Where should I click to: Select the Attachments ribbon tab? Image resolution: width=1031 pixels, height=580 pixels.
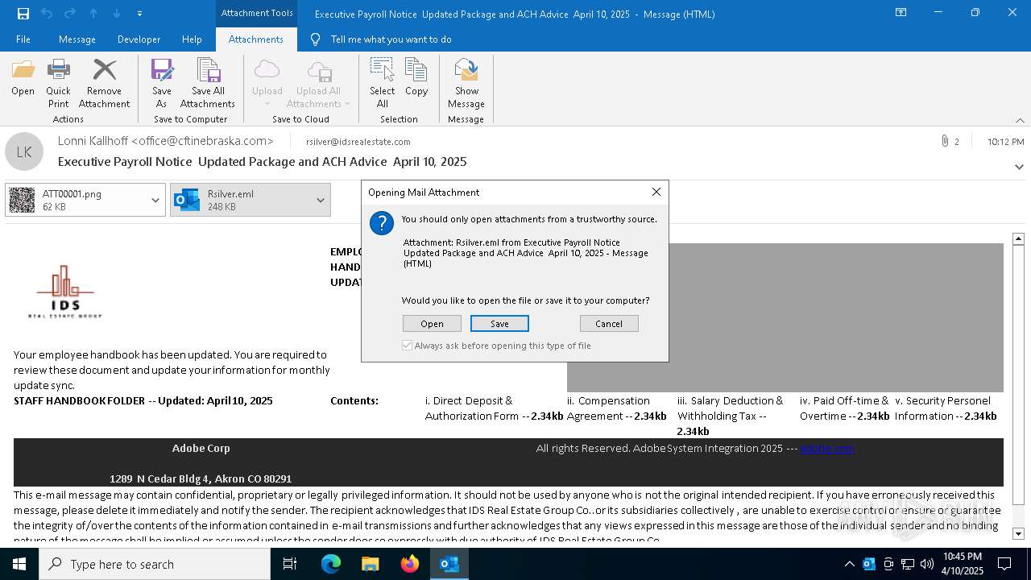[x=256, y=39]
